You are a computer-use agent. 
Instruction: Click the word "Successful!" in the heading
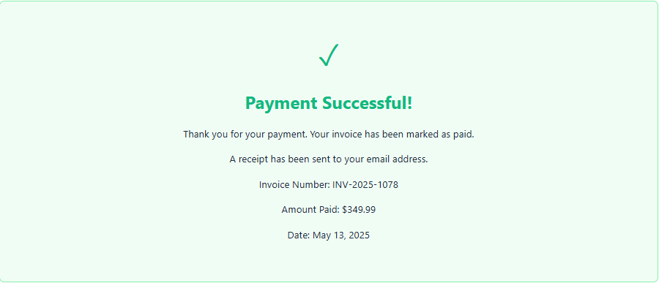[x=367, y=103]
